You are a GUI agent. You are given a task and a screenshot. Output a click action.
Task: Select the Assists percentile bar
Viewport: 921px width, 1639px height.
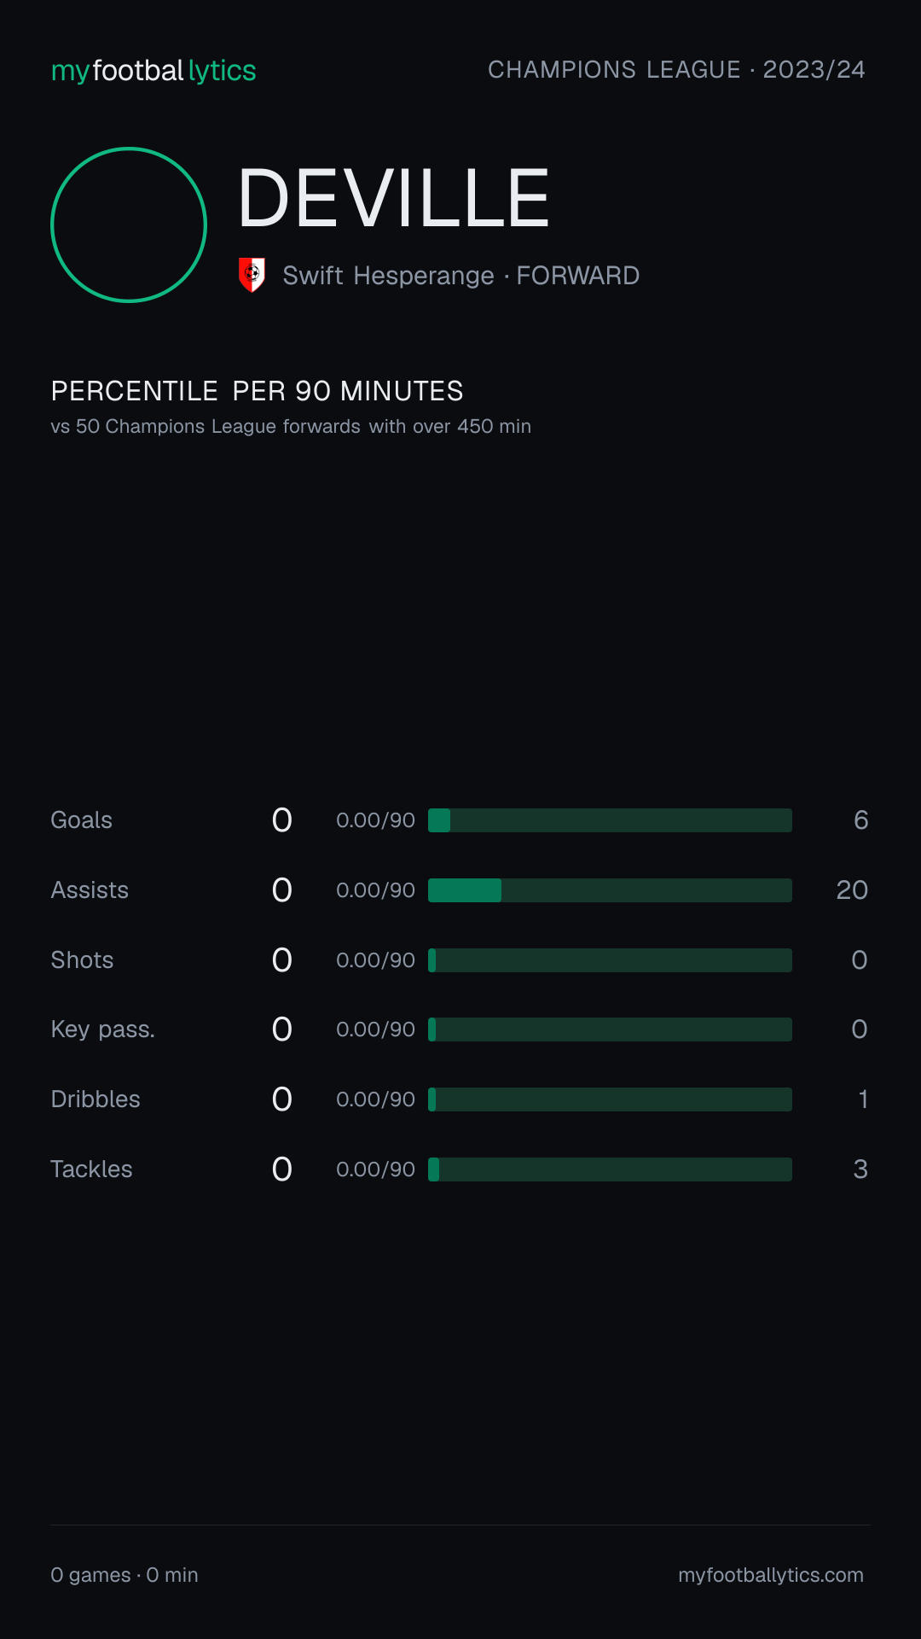(x=610, y=890)
